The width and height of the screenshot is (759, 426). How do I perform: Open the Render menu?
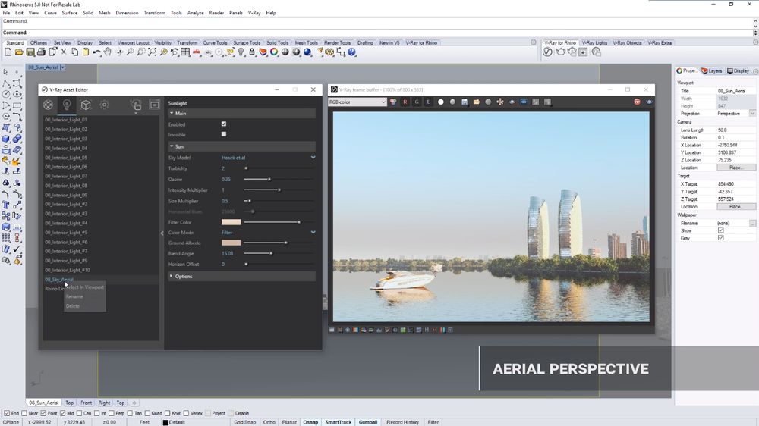(216, 13)
